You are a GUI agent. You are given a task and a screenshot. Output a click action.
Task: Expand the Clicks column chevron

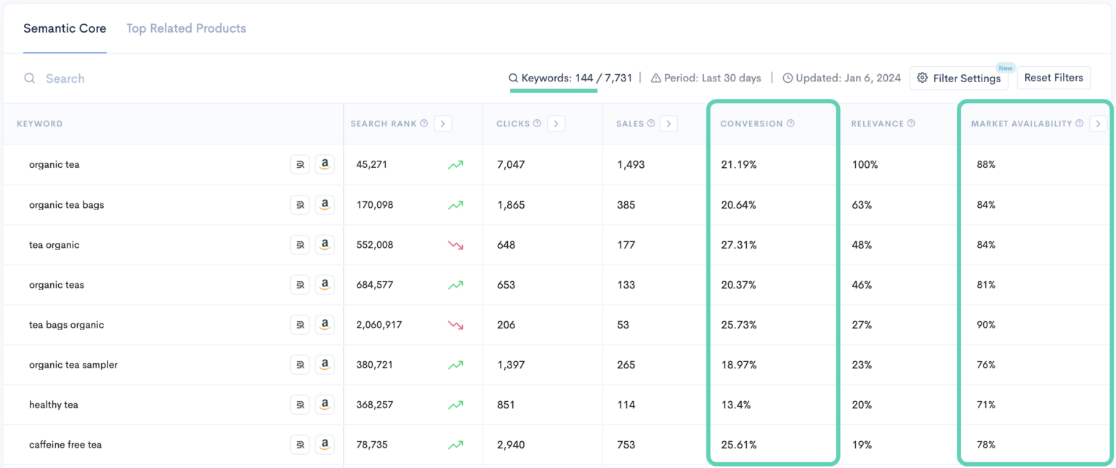click(556, 124)
